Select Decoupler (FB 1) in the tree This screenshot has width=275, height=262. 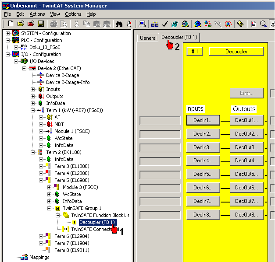[x=97, y=222]
